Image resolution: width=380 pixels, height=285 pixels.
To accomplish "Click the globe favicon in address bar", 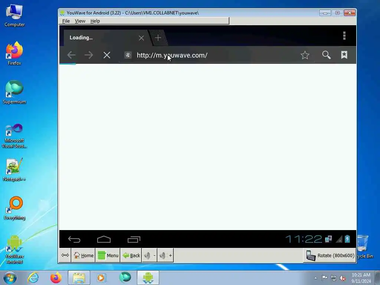I will click(128, 55).
